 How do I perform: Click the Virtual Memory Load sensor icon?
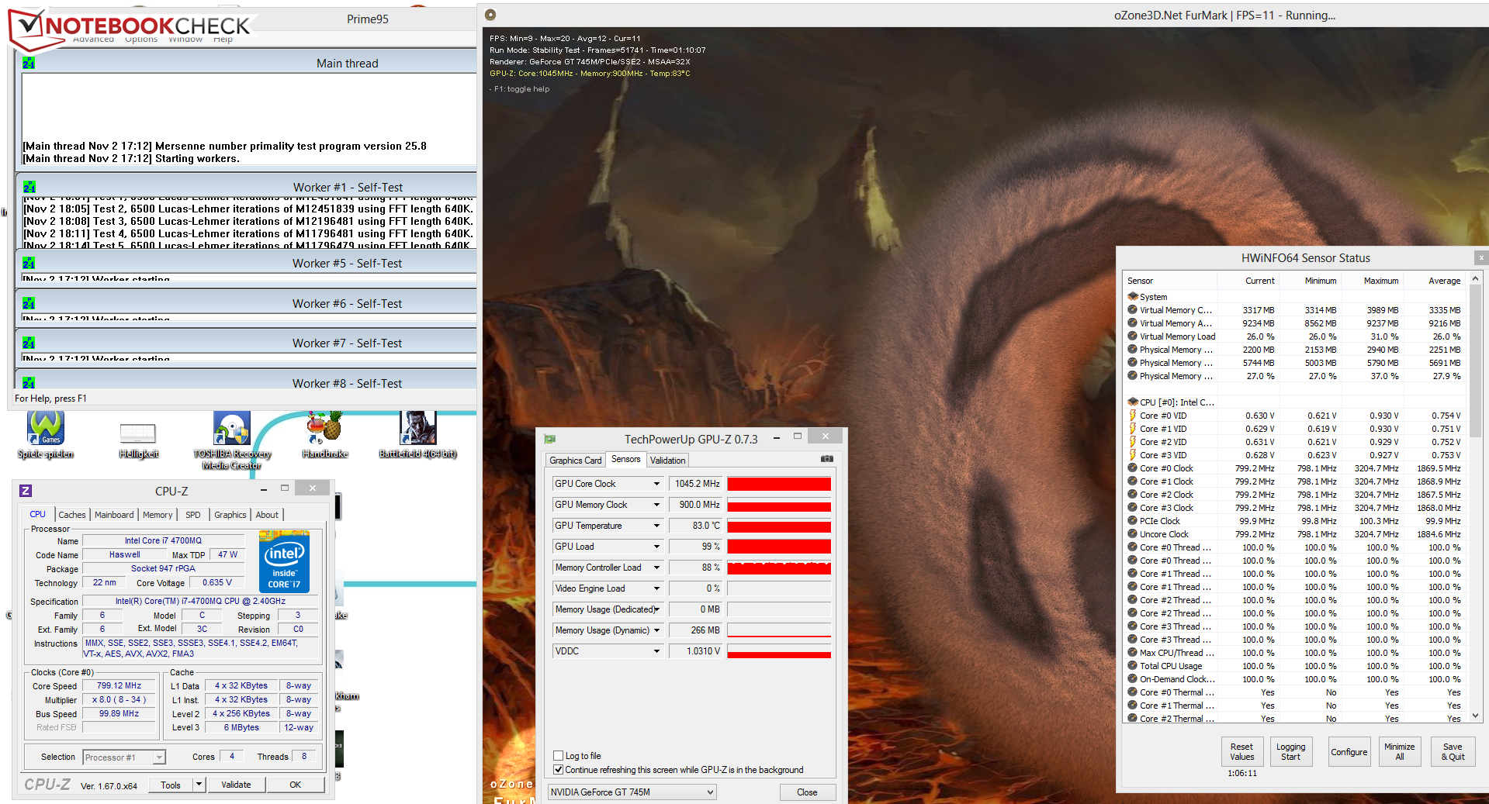click(1133, 336)
